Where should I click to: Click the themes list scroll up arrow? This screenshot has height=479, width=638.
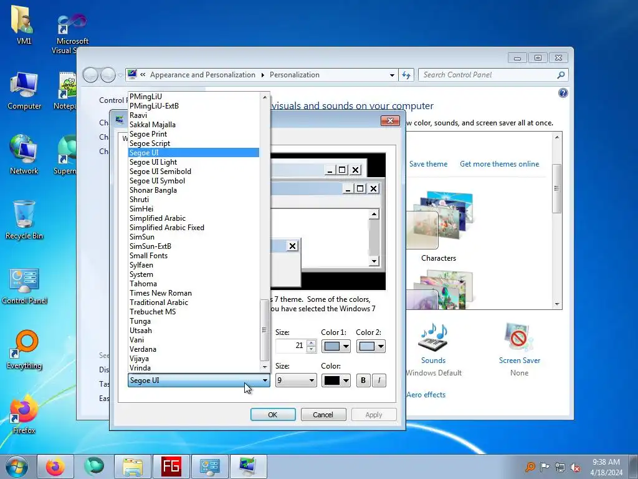click(x=556, y=137)
